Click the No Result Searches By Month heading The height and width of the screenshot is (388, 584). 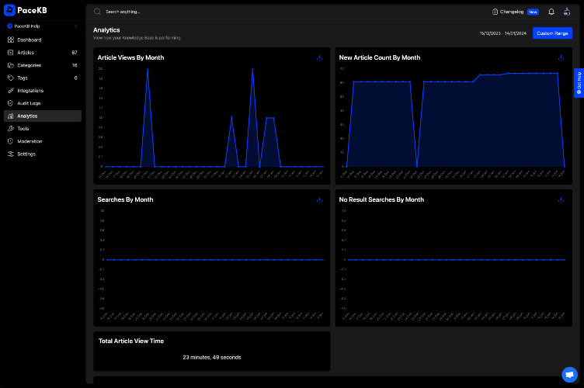[381, 199]
